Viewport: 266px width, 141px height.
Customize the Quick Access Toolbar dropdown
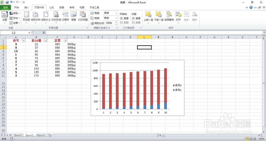click(x=24, y=2)
